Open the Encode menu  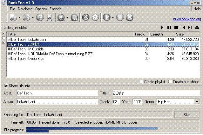55,9
